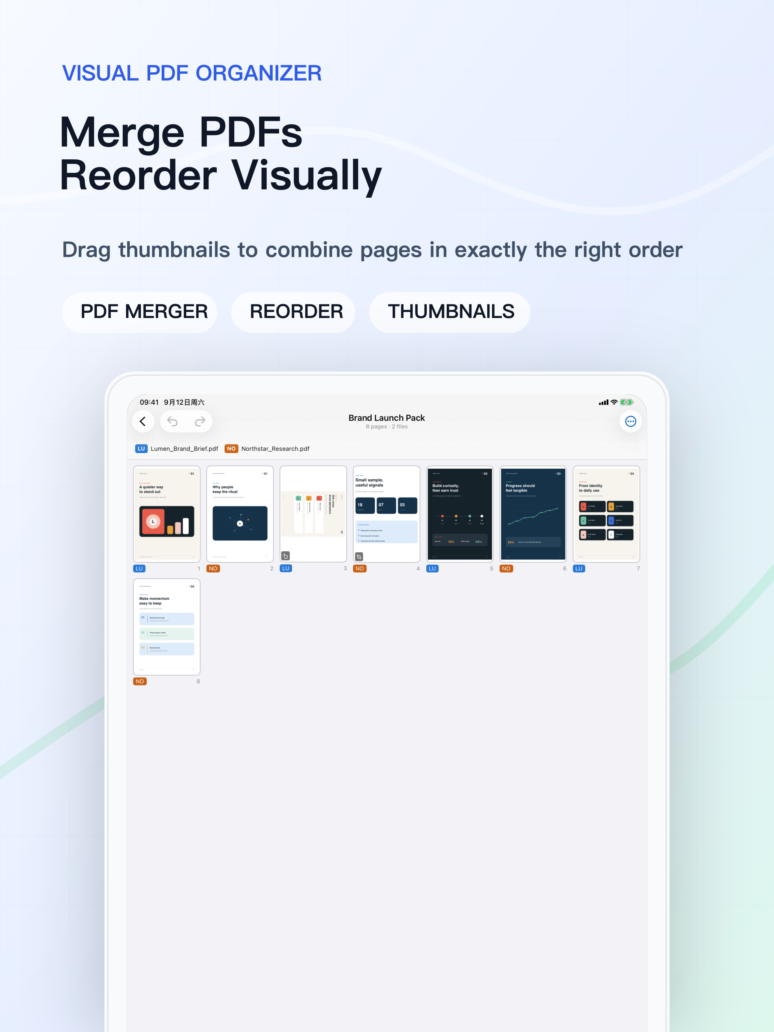
Task: Click Northstar_Research.pdf file label
Action: tap(275, 448)
